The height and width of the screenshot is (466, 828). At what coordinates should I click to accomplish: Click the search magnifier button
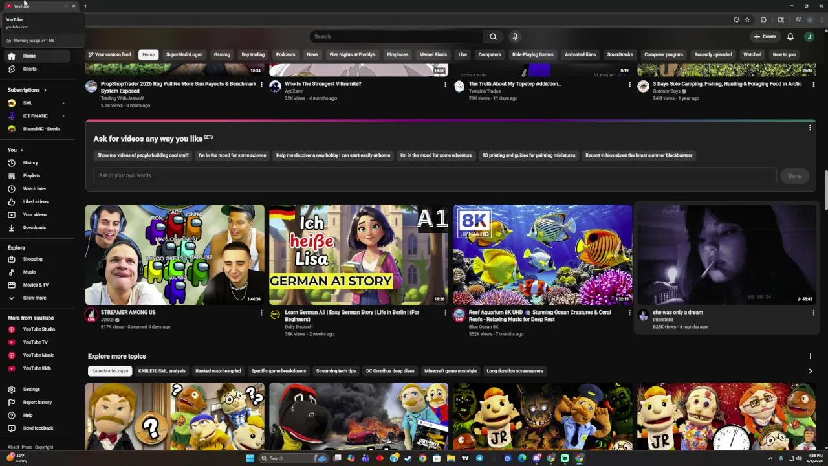(493, 37)
